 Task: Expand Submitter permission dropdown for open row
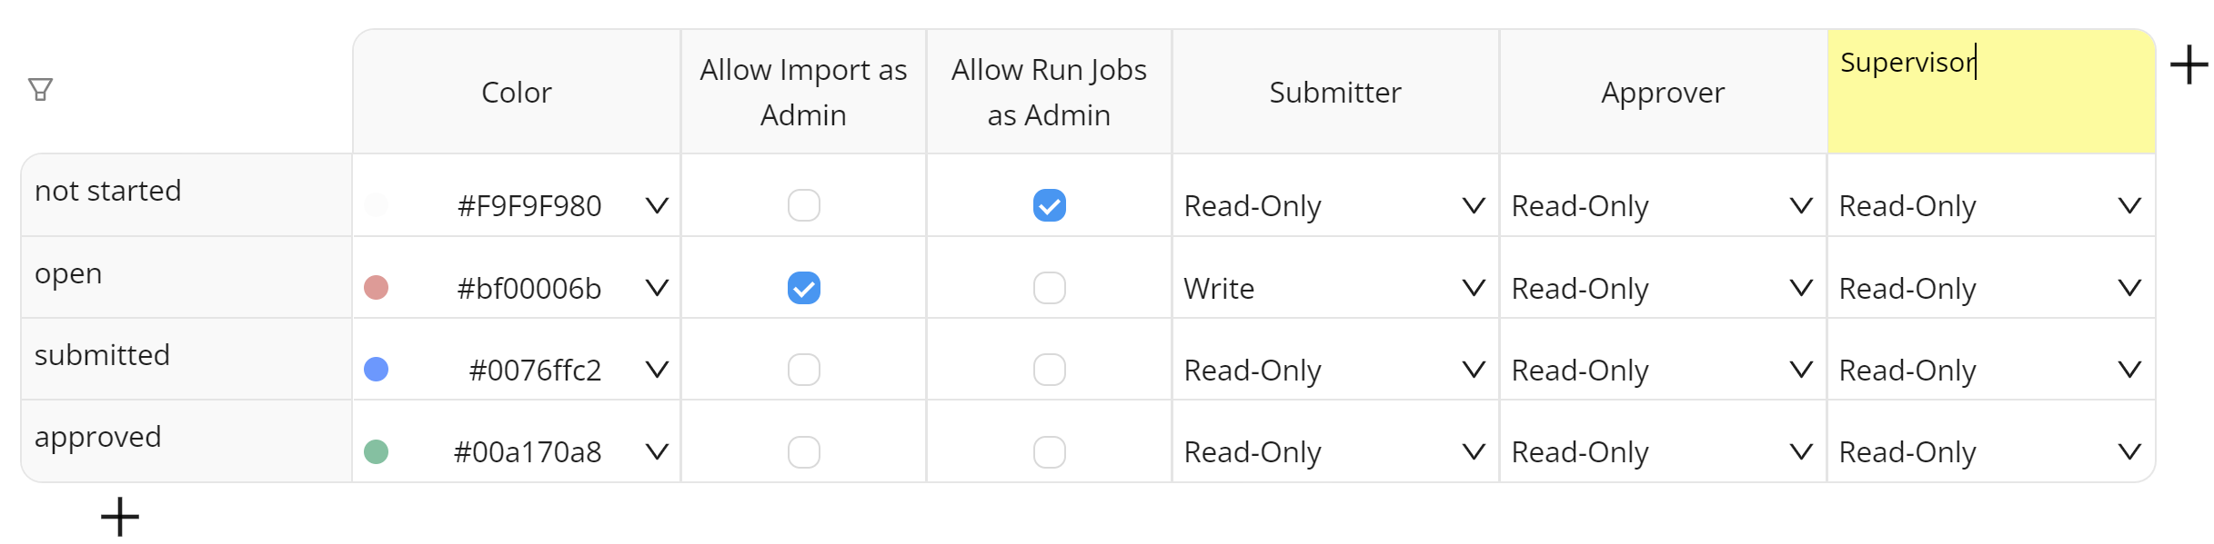click(1474, 288)
